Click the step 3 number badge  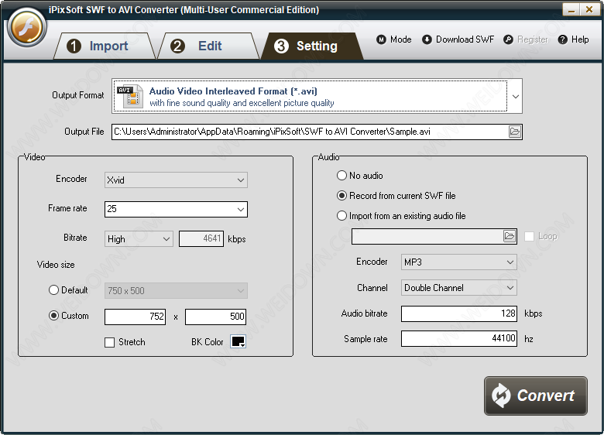(x=281, y=46)
